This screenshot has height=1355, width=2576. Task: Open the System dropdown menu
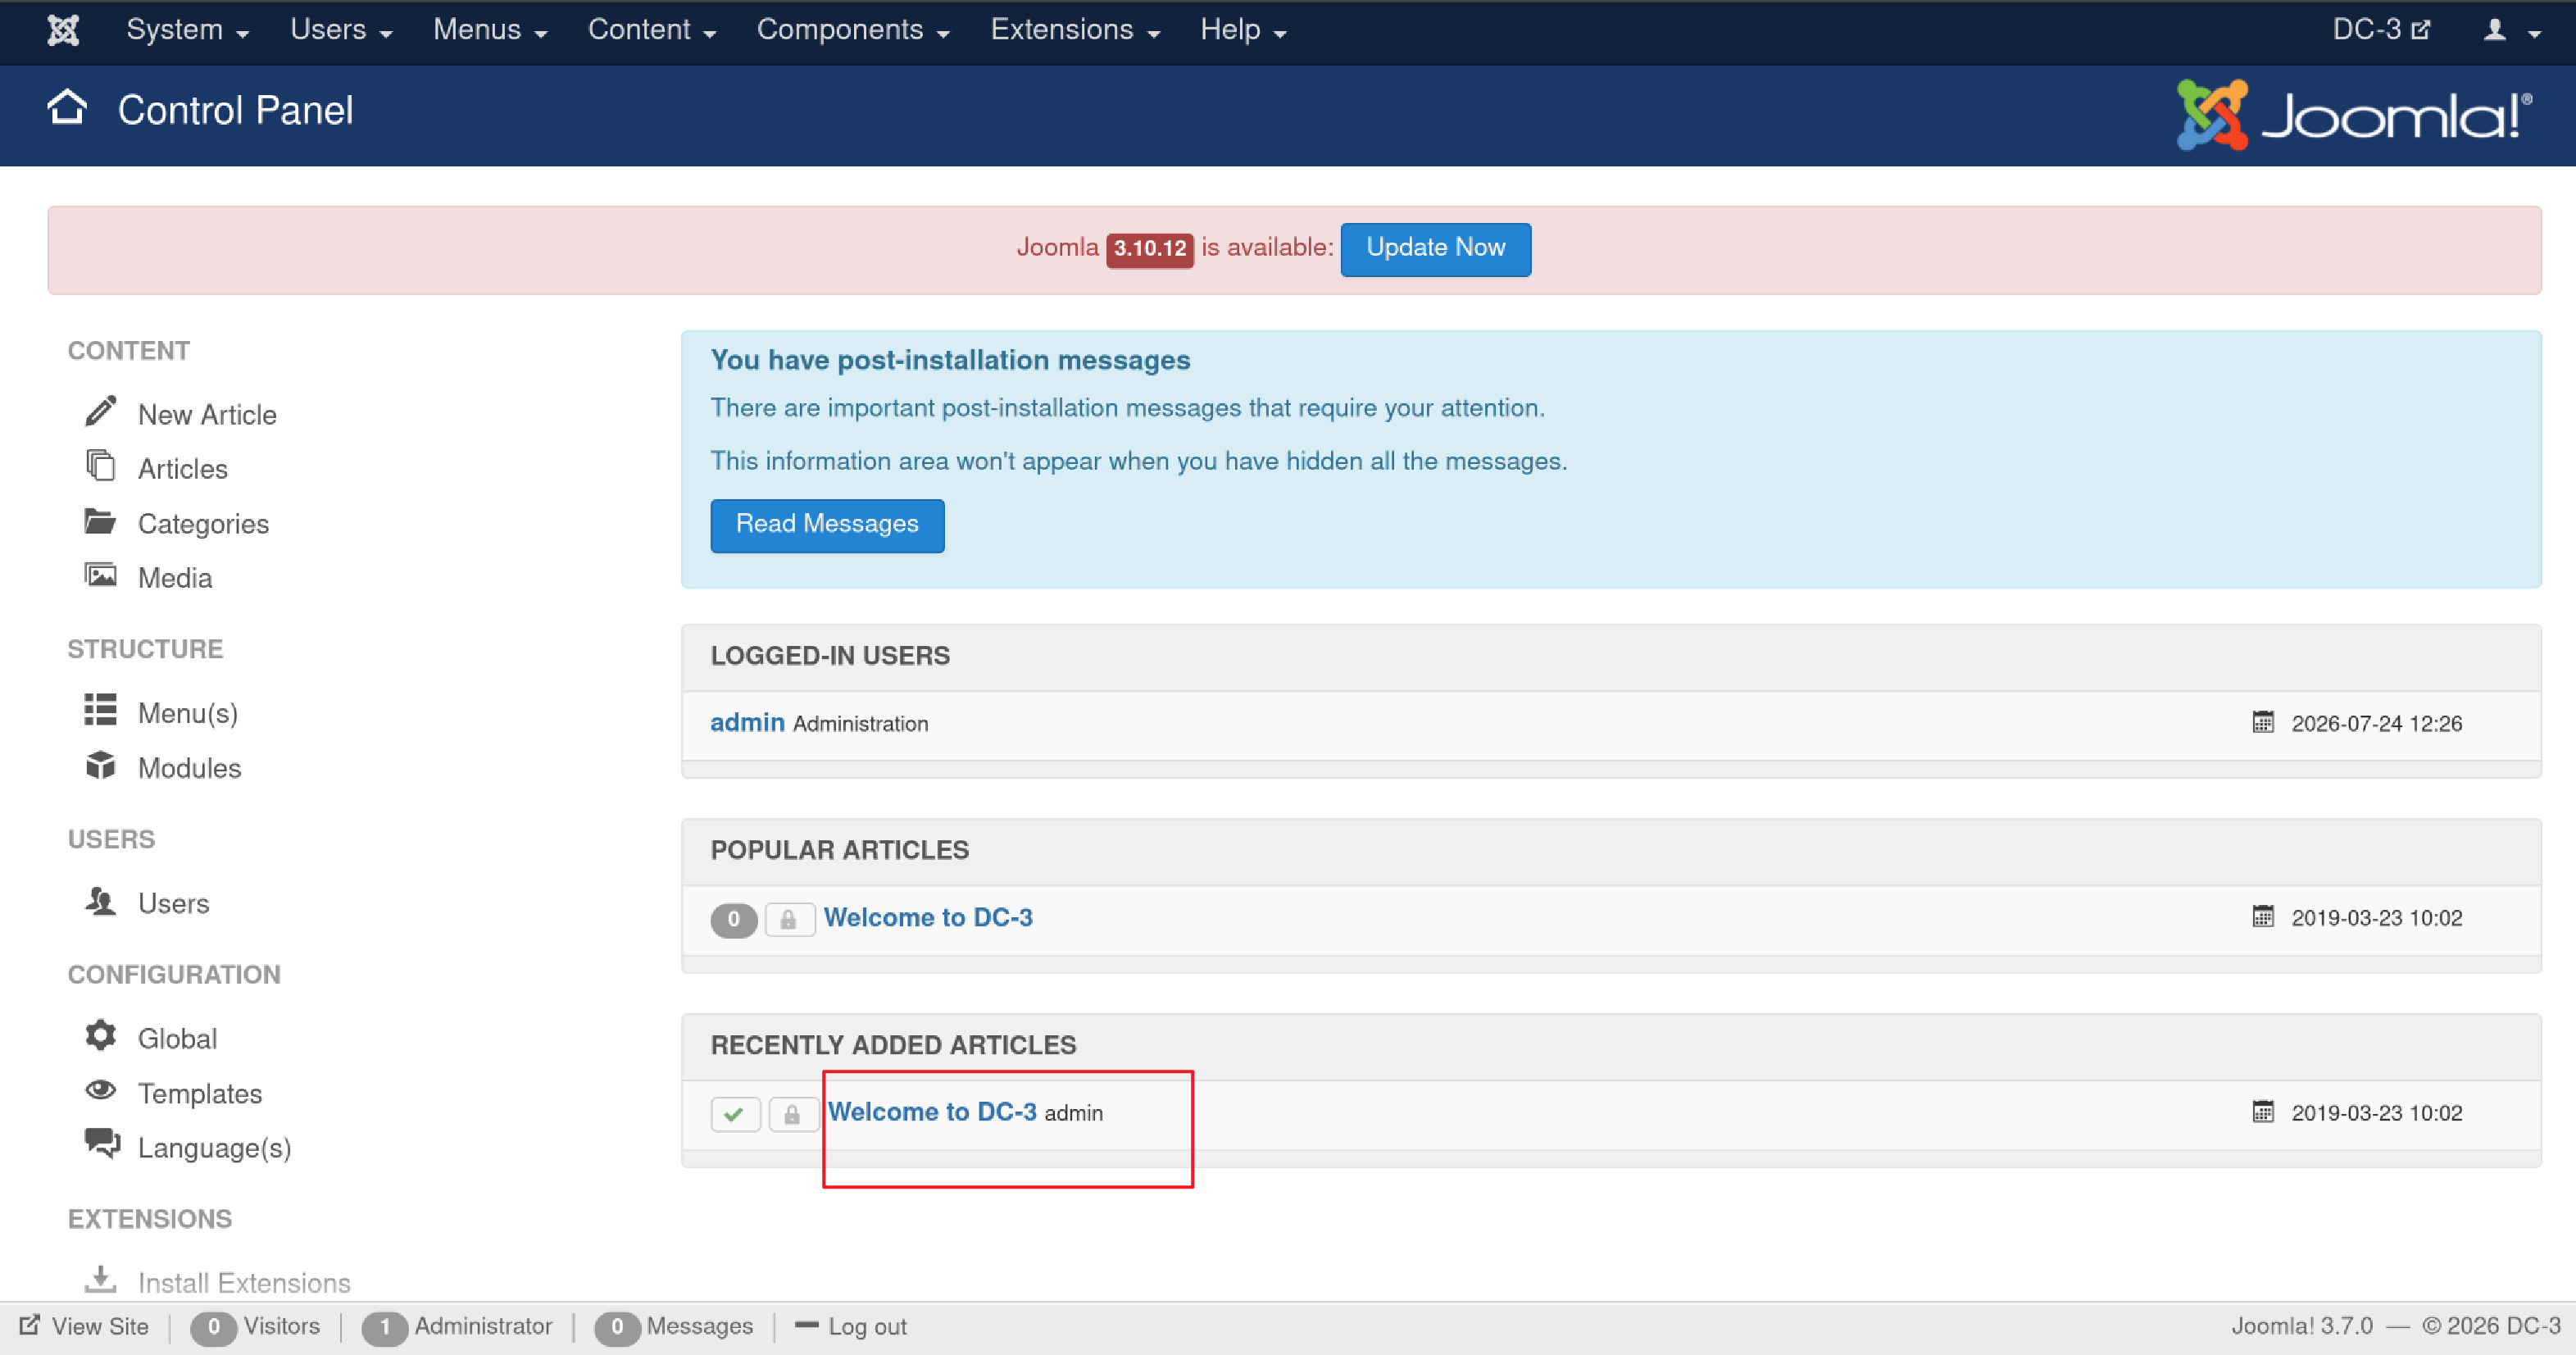point(187,30)
